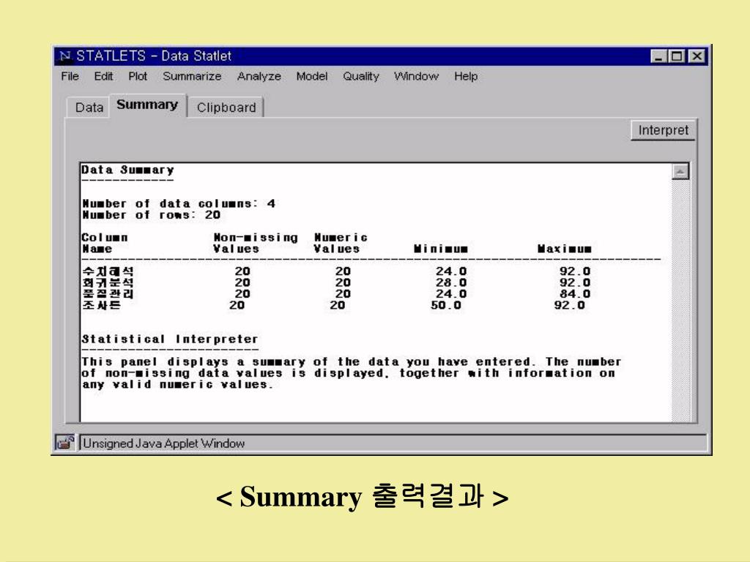This screenshot has height=562, width=750.
Task: Click minimum value 50.0
Action: coord(446,305)
